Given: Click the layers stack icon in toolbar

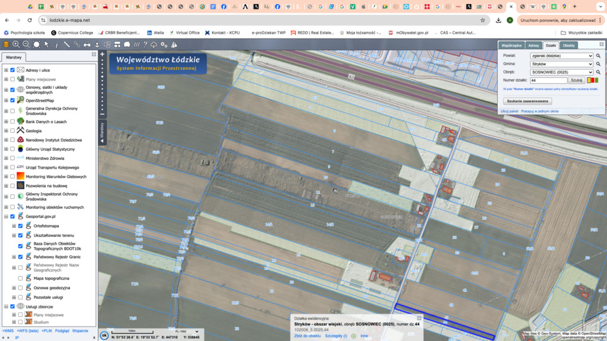Looking at the screenshot, I should coord(6,44).
